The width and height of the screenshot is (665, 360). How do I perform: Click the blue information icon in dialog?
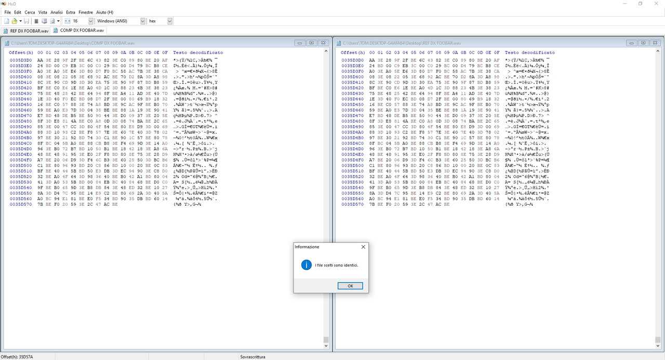[x=307, y=265]
